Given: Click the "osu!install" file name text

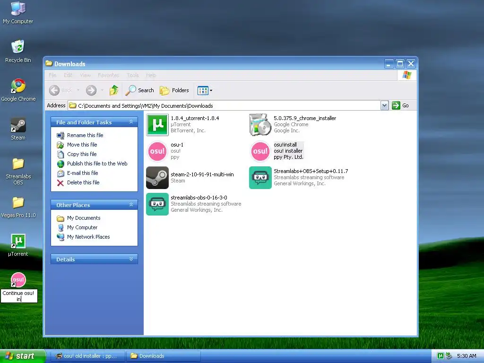Looking at the screenshot, I should (285, 145).
